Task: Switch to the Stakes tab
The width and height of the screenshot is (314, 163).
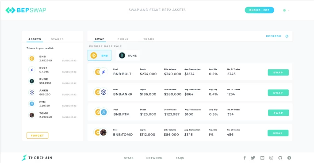Action: (57, 39)
